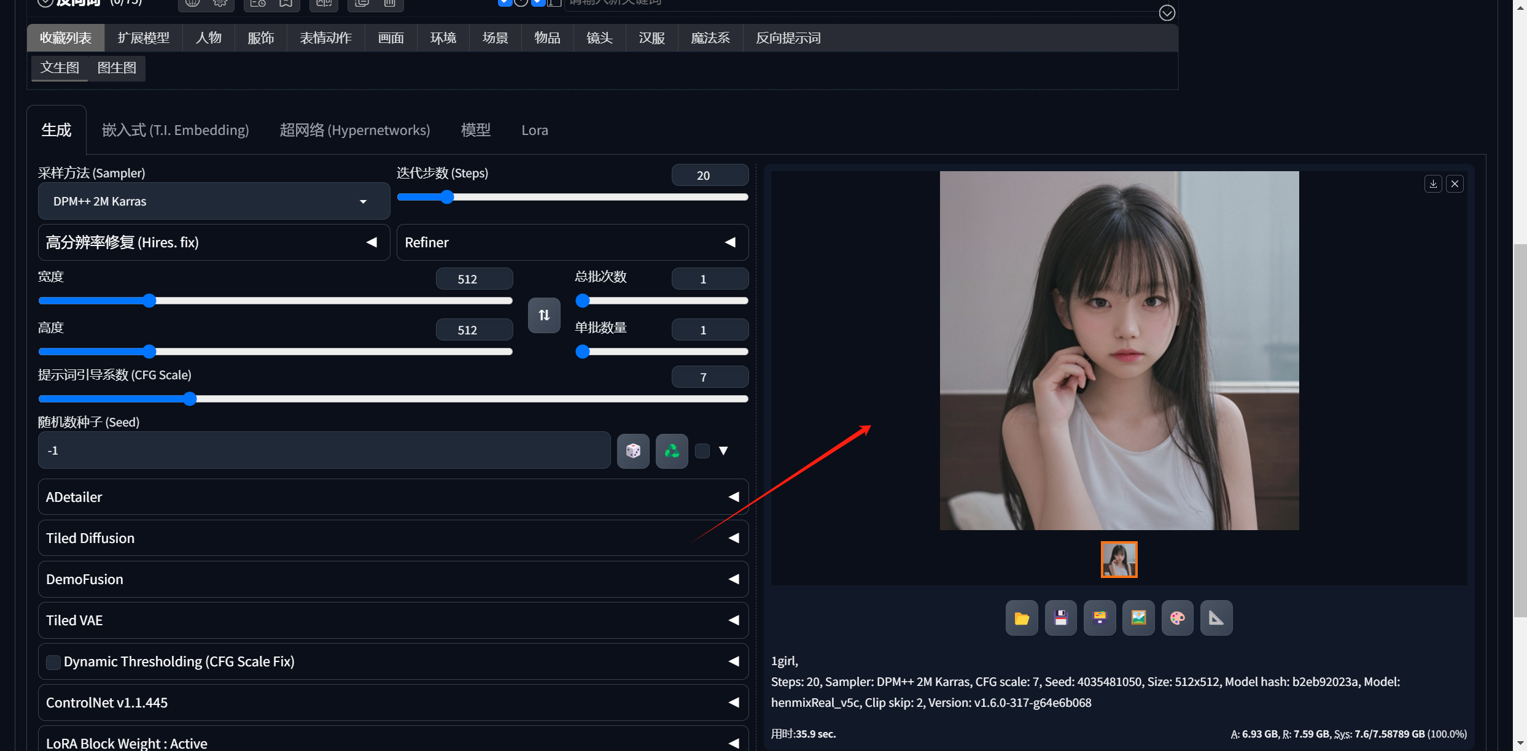Viewport: 1527px width, 751px height.
Task: Click the floppy disk save image icon
Action: (x=1060, y=618)
